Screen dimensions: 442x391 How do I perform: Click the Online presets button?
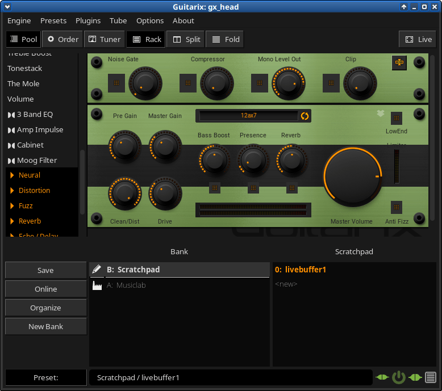pos(45,289)
